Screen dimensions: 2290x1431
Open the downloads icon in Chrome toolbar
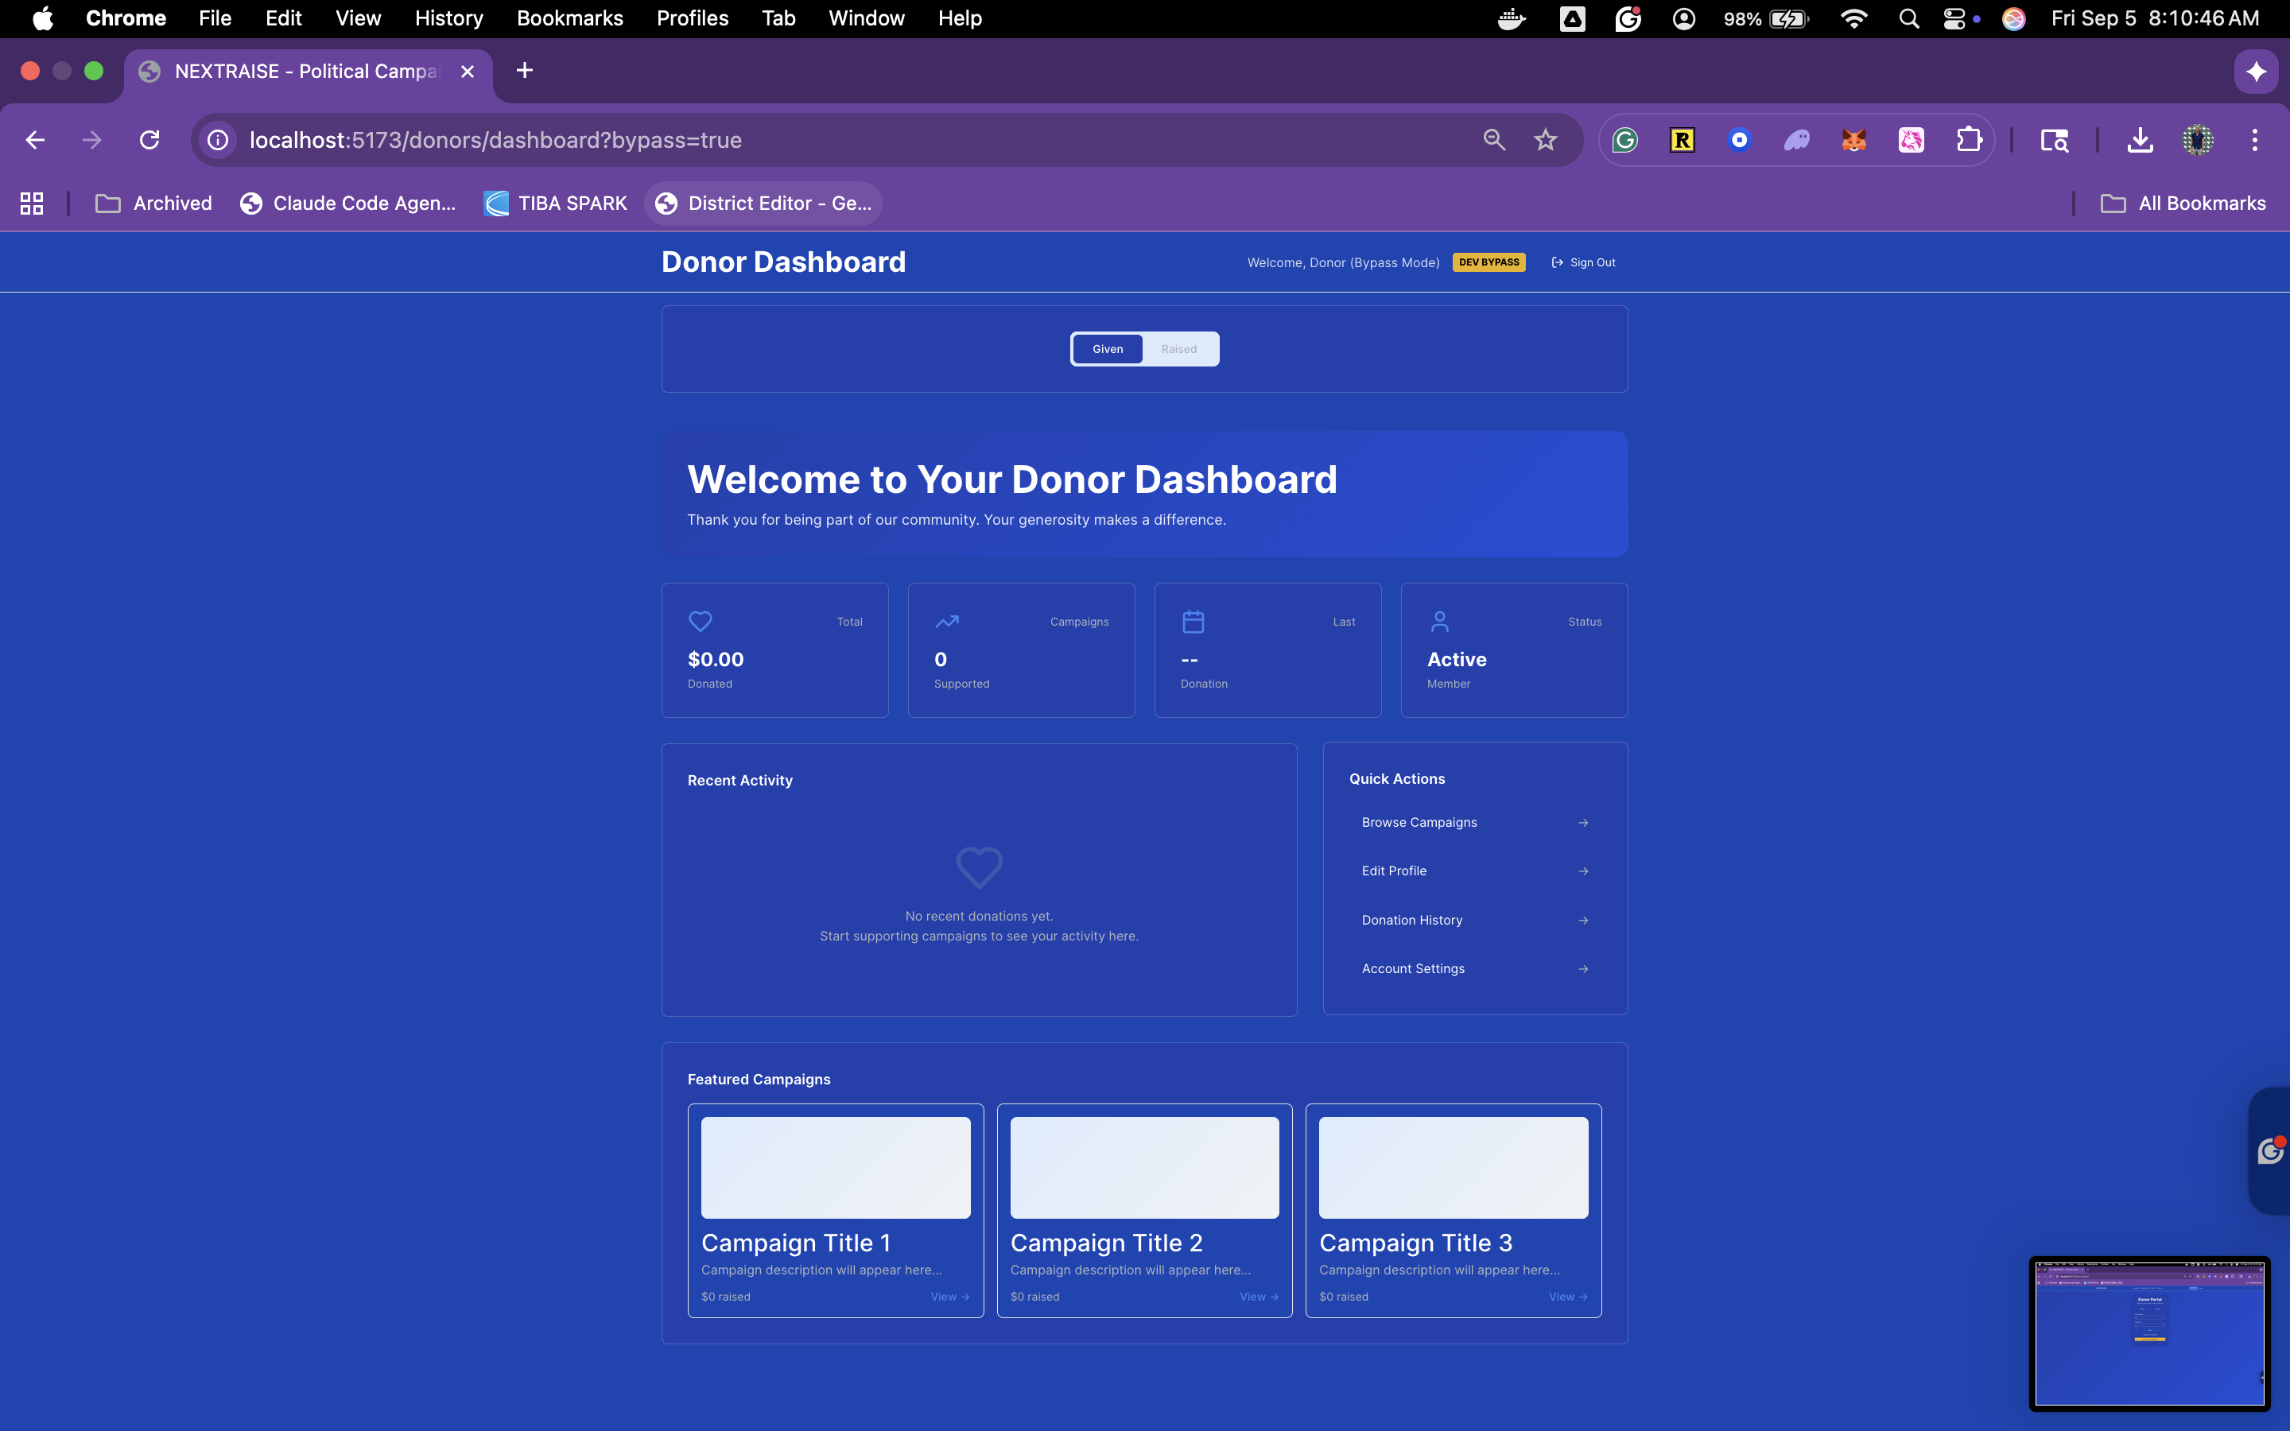[2140, 140]
